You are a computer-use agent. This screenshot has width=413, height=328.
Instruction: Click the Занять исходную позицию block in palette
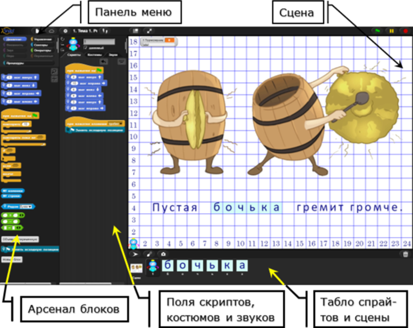[30, 249]
